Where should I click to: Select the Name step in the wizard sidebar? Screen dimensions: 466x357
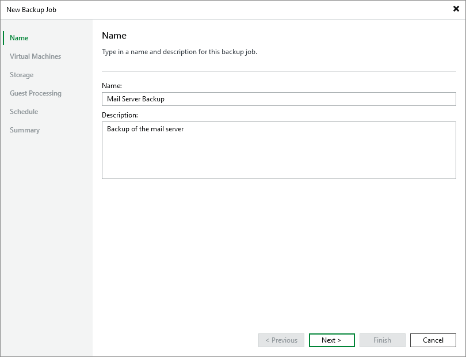click(x=19, y=38)
